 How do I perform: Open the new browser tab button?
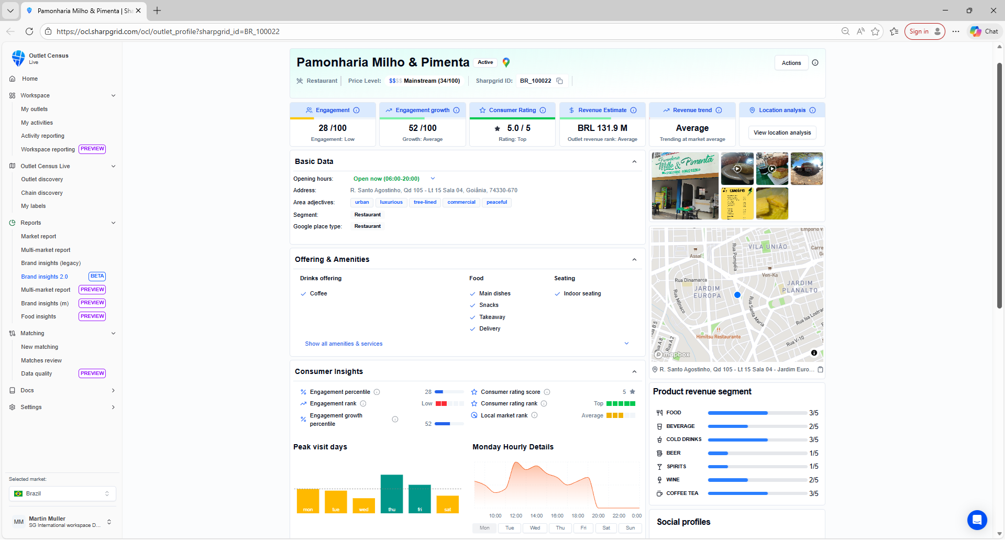coord(157,10)
